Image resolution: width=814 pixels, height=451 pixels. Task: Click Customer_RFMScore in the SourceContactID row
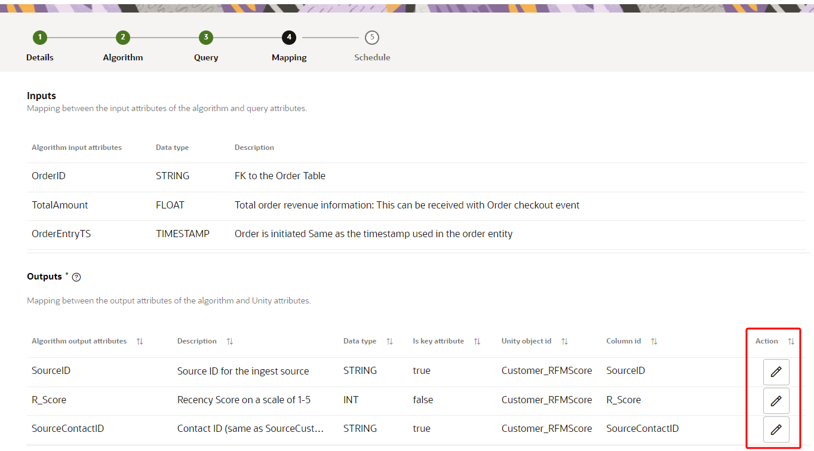tap(547, 428)
